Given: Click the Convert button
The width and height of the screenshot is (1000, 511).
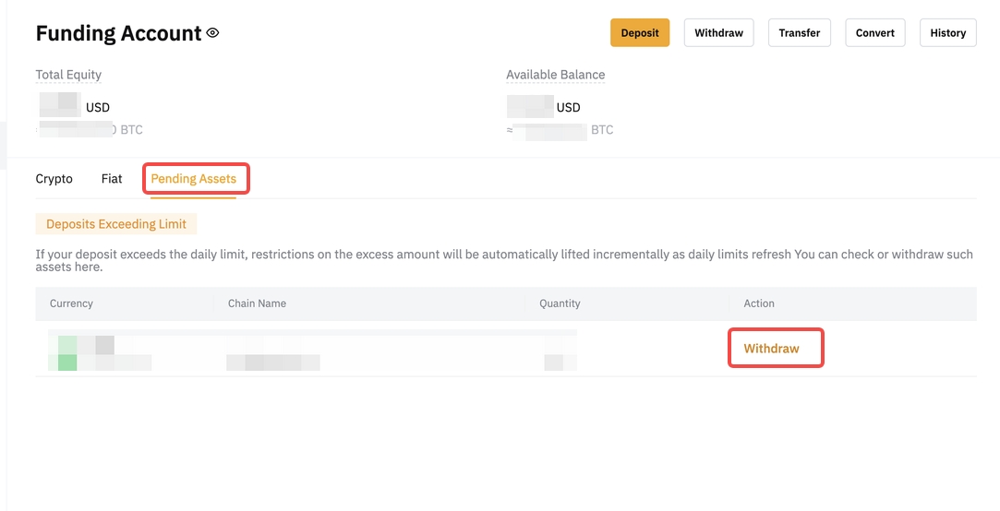Looking at the screenshot, I should (874, 33).
